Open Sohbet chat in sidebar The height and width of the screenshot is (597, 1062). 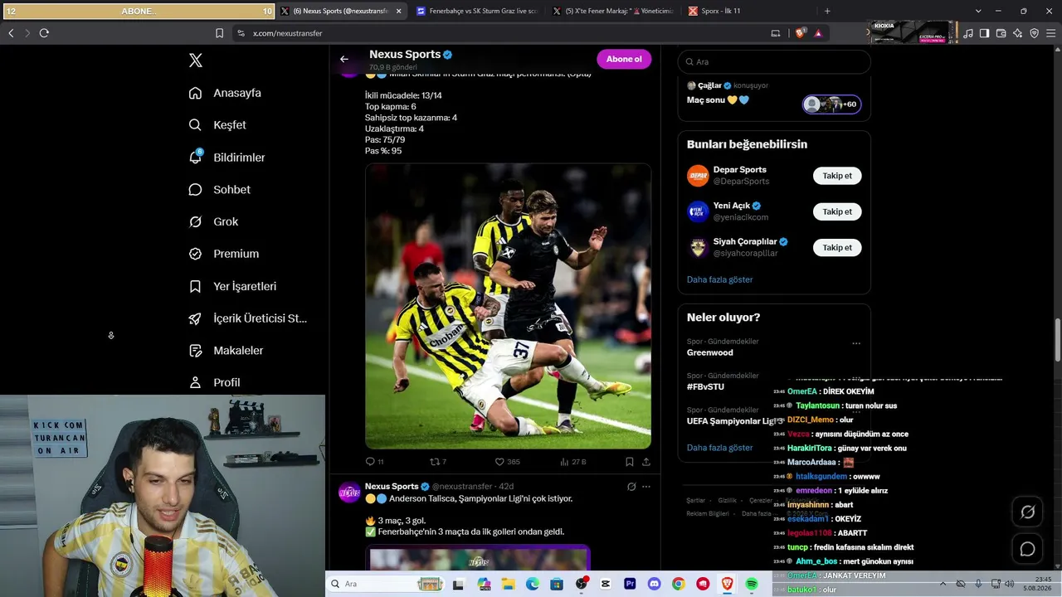click(x=219, y=190)
